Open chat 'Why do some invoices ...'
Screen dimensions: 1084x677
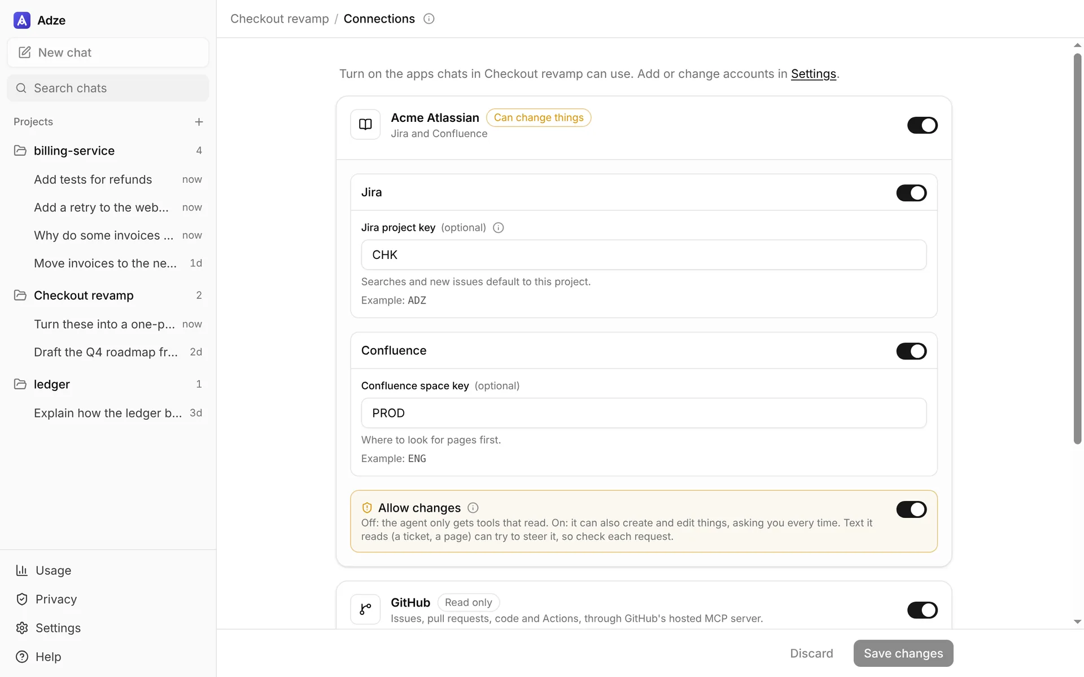(108, 235)
